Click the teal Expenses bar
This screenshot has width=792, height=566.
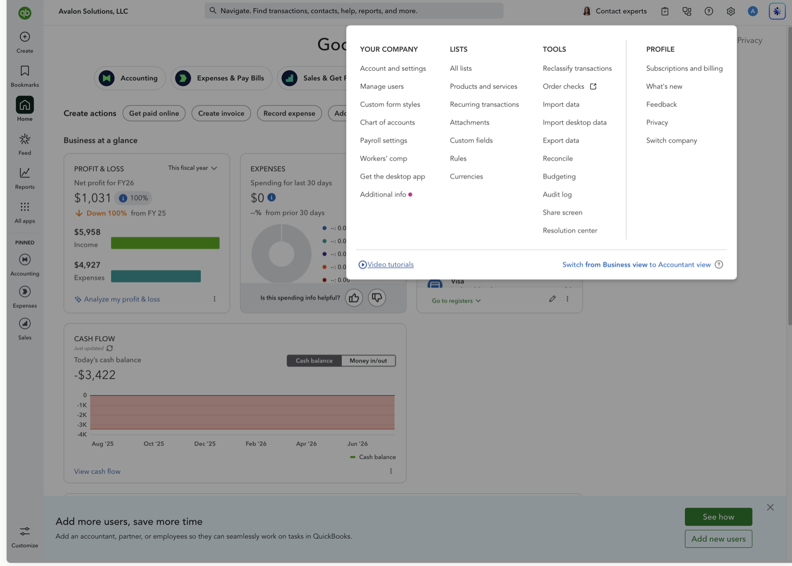click(x=156, y=276)
